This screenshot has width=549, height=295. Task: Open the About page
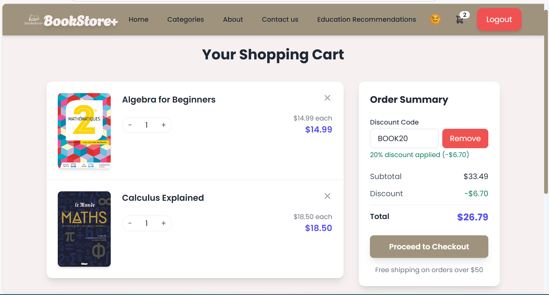pyautogui.click(x=233, y=19)
